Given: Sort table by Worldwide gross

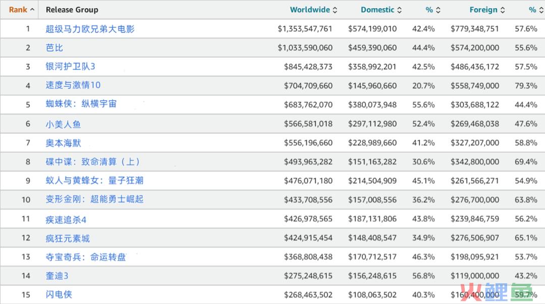Looking at the screenshot, I should click(x=310, y=10).
